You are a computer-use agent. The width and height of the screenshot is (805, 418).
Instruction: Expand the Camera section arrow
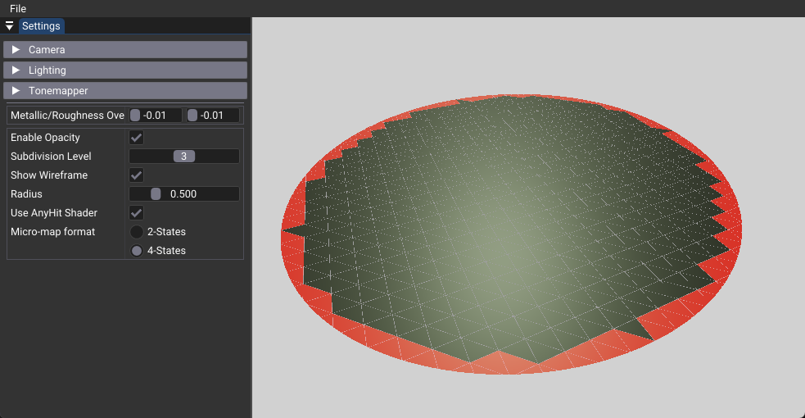pos(16,49)
